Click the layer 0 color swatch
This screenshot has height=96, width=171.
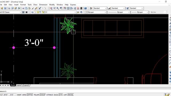(45, 12)
